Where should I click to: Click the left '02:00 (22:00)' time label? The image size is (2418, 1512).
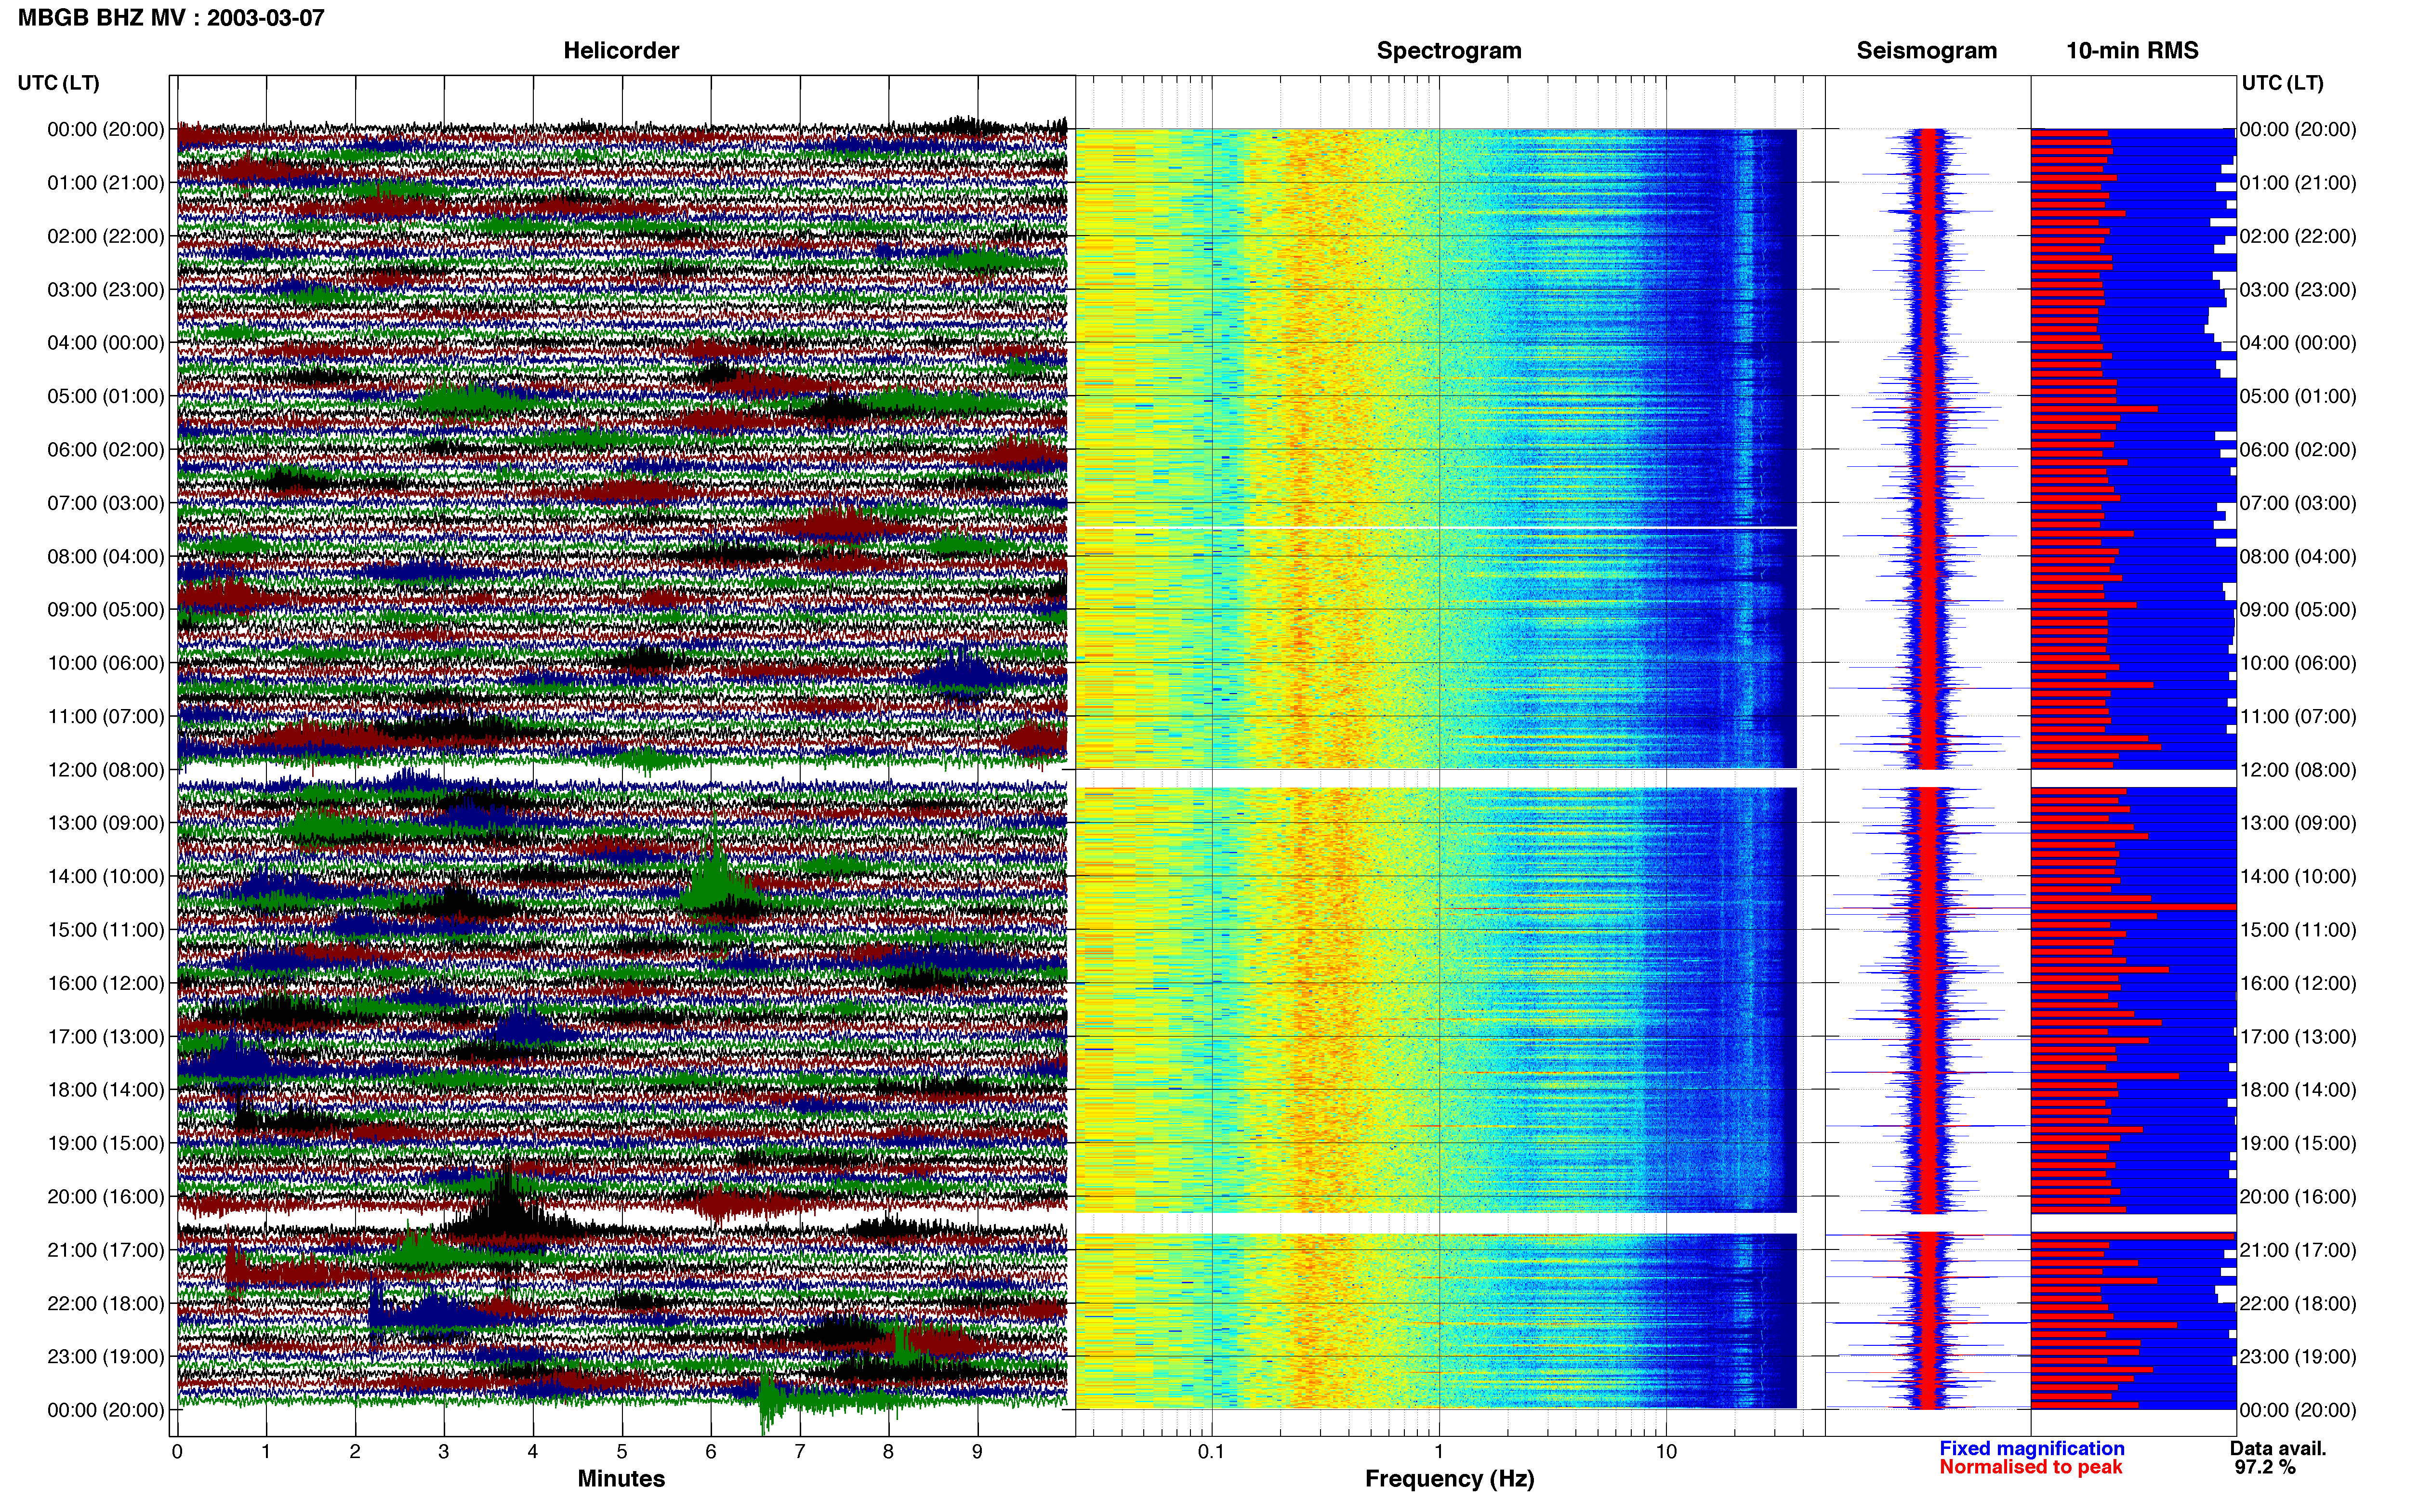[106, 236]
